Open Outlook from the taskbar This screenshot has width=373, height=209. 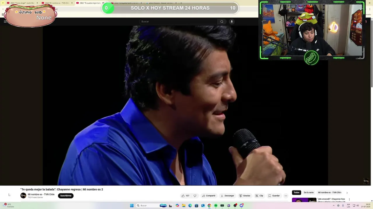click(203, 206)
